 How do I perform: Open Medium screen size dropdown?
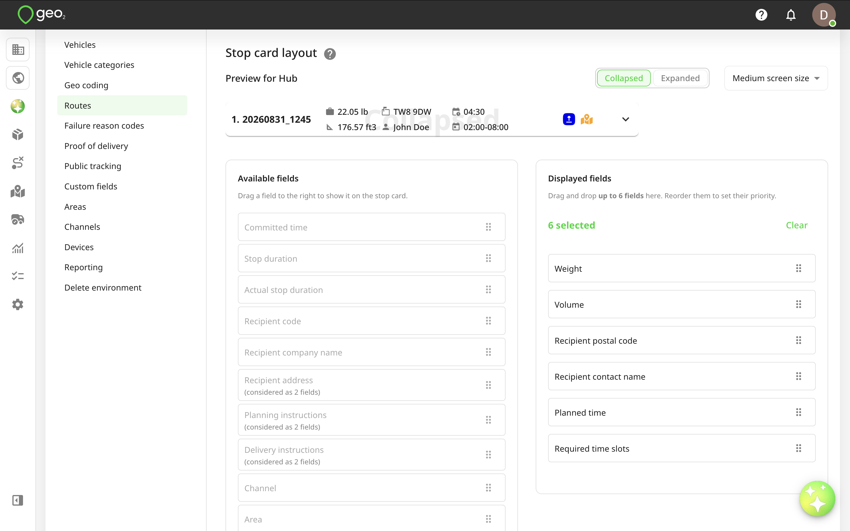pos(776,78)
